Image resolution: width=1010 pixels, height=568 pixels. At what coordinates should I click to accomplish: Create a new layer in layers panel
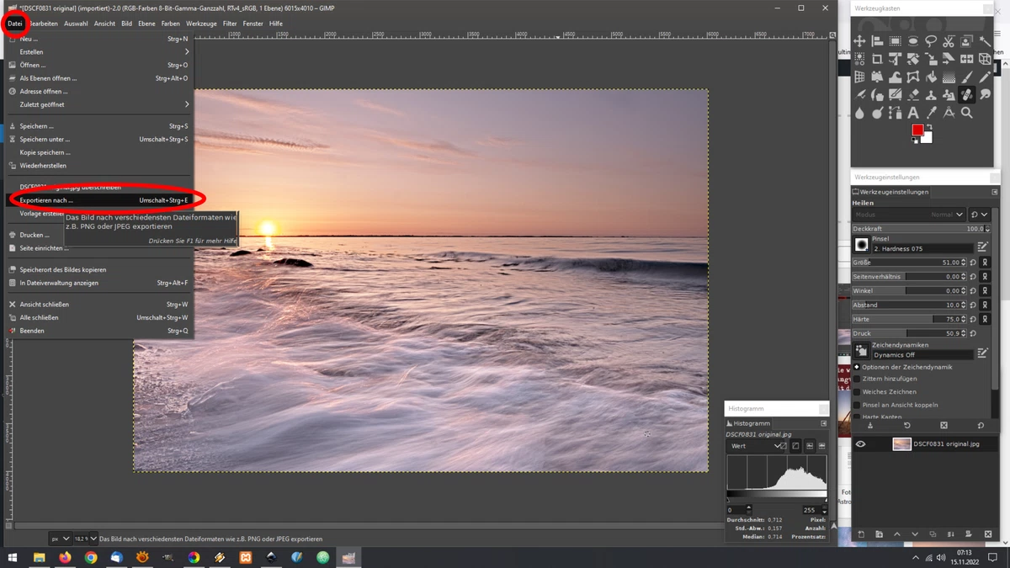click(x=861, y=534)
